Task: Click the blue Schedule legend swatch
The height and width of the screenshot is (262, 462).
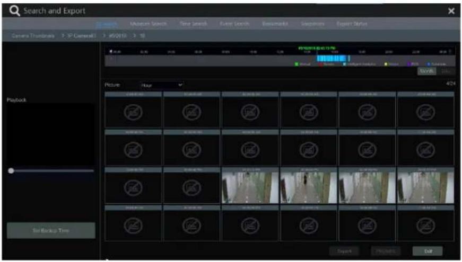Action: [x=429, y=64]
